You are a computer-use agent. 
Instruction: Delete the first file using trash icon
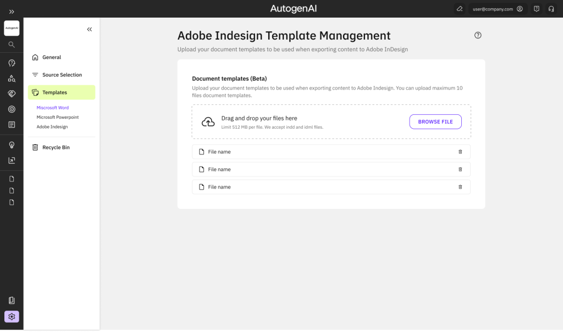460,152
